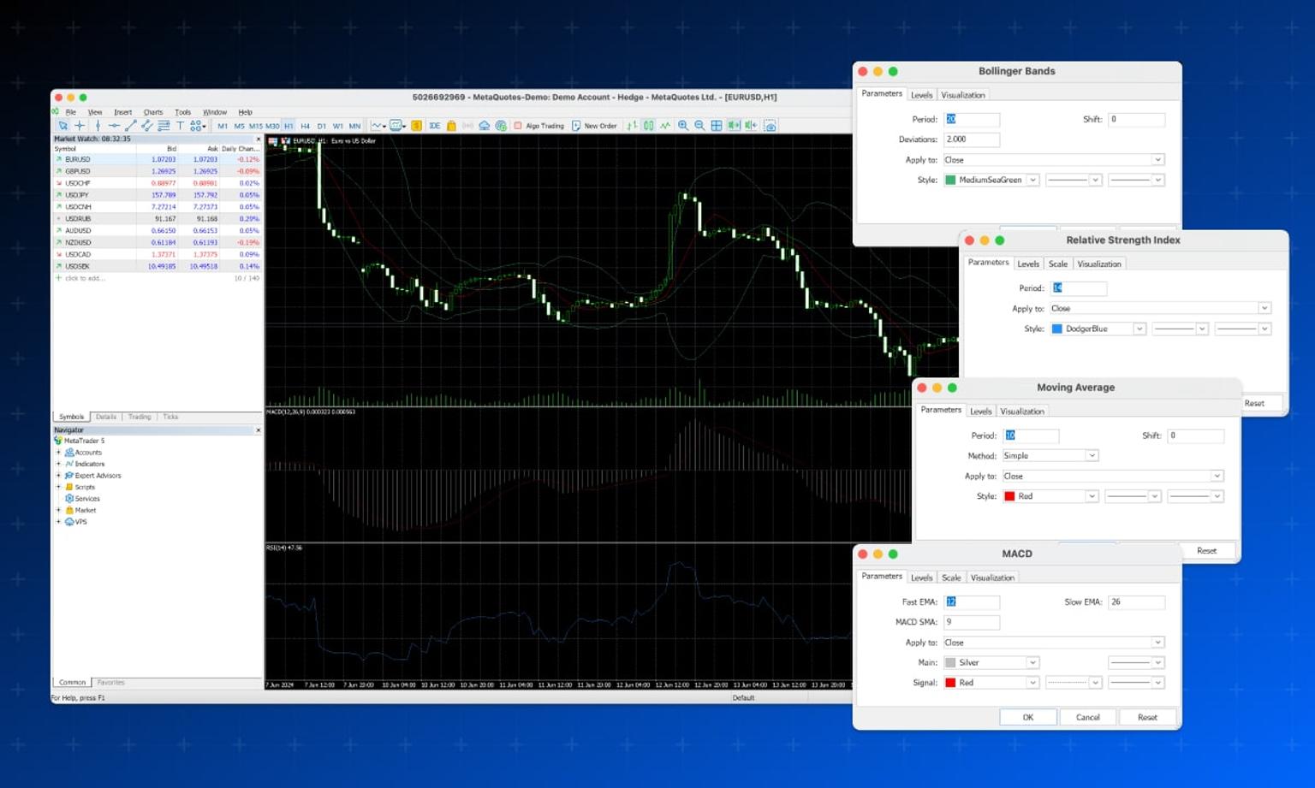Switch to Visualization tab in Bollinger Bands
This screenshot has width=1315, height=788.
point(963,95)
